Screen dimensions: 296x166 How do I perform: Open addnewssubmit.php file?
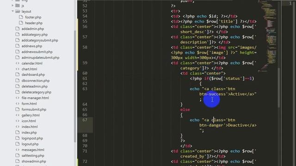point(37,52)
